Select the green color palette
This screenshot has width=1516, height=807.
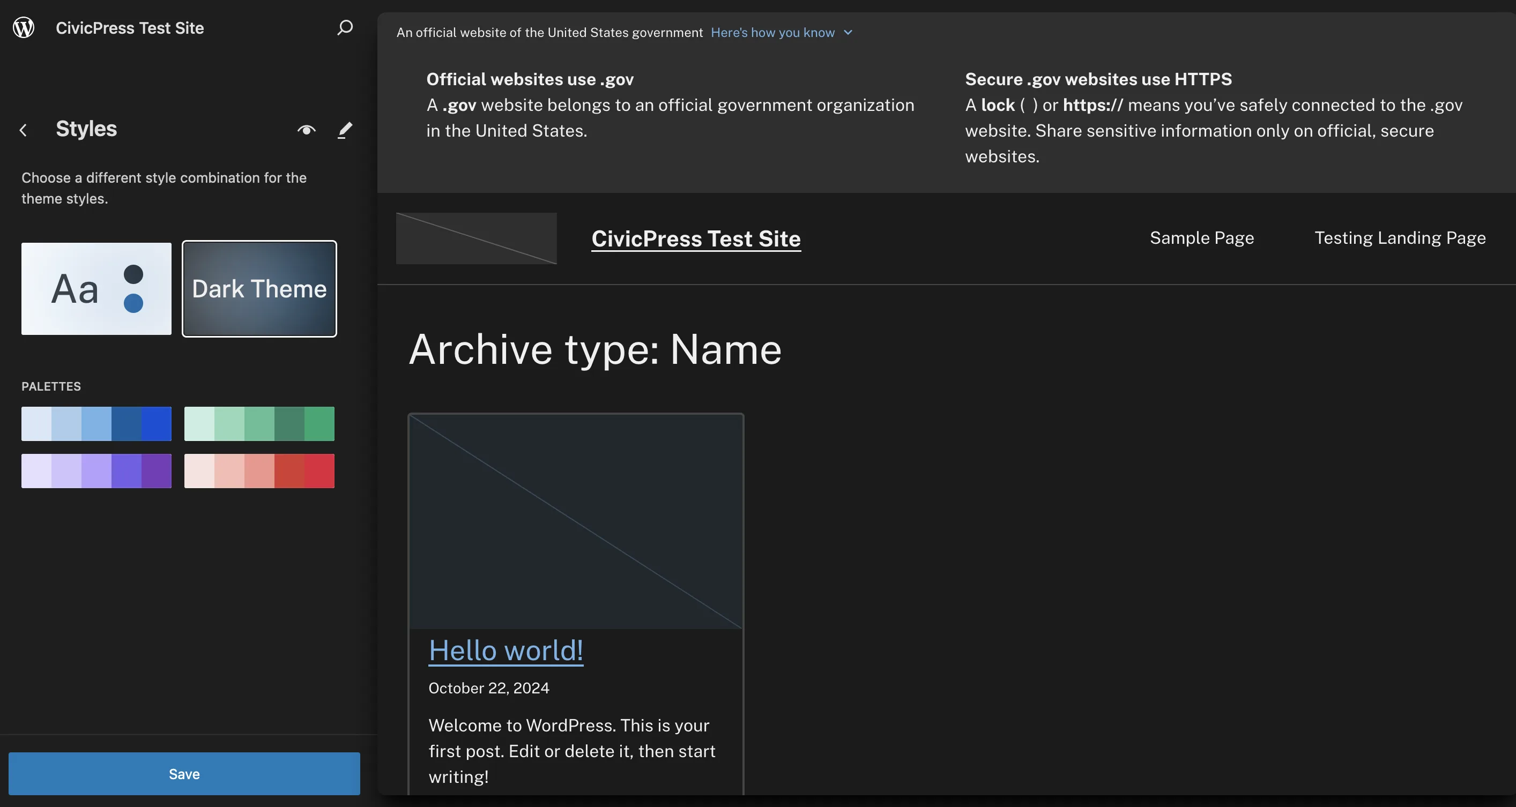tap(259, 423)
